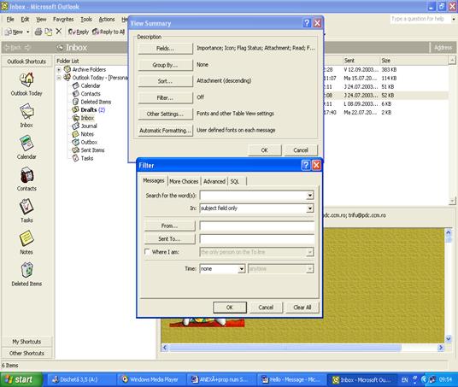Select Inbox folder in Folder List
This screenshot has width=458, height=387.
[x=87, y=118]
